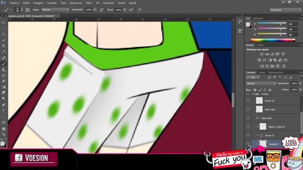Open the layer Opacidade dropdown arrow

(x=300, y=84)
